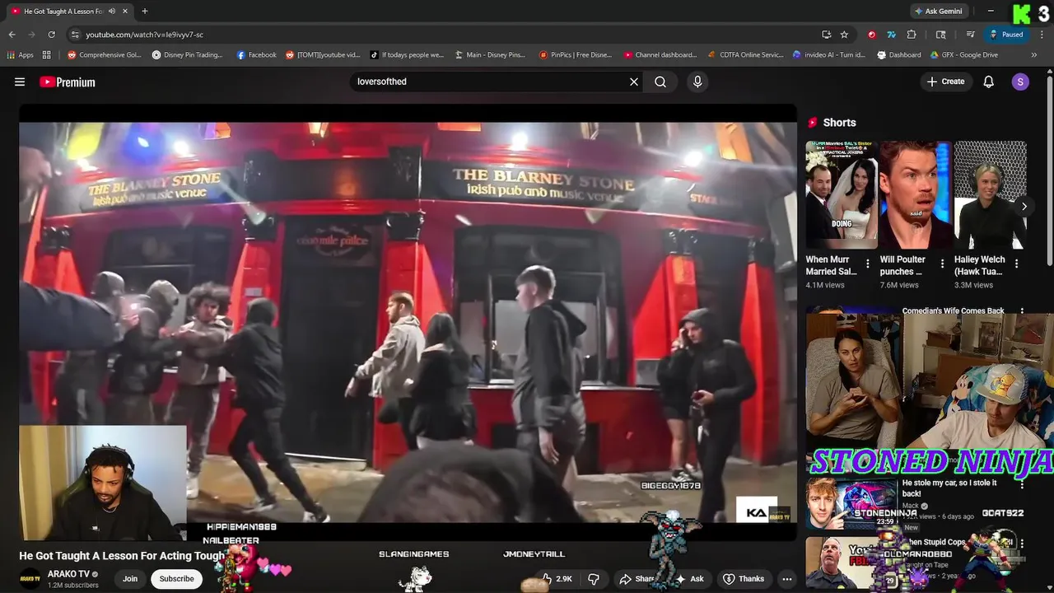Expand the bookmarks overflow chevron

point(1034,55)
